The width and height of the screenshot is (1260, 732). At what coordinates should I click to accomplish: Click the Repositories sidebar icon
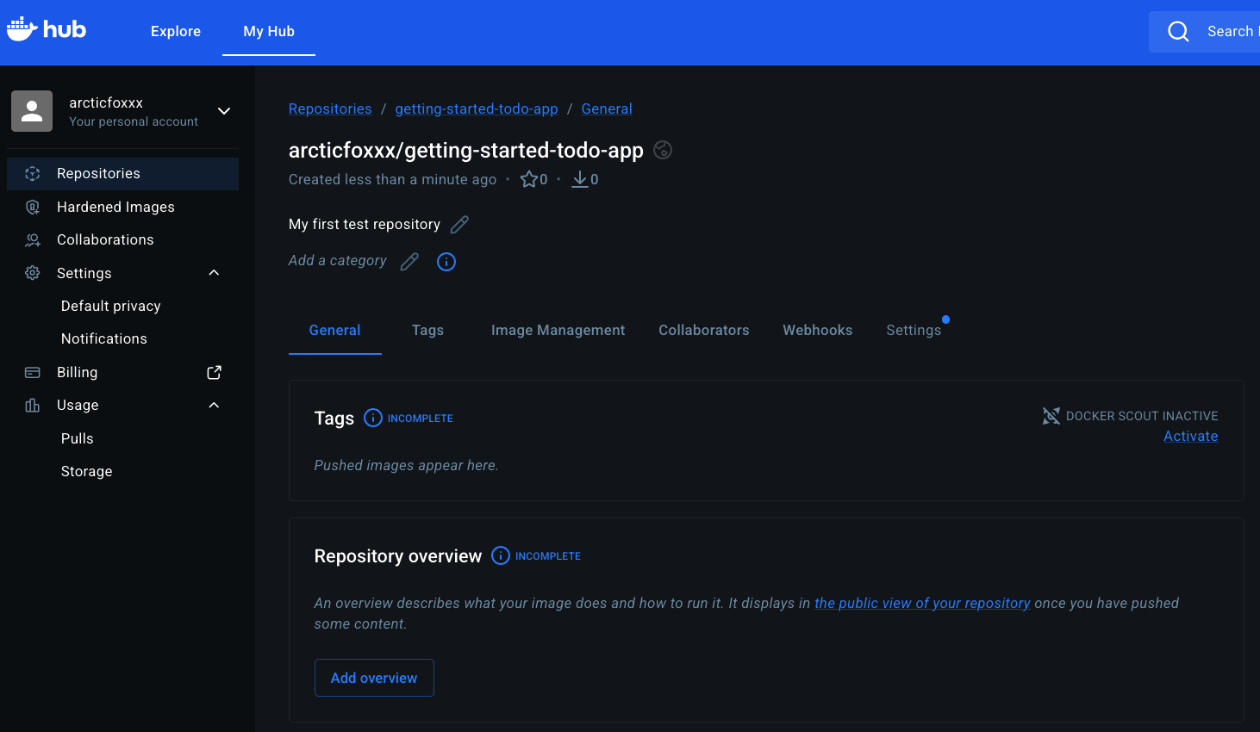(x=33, y=174)
